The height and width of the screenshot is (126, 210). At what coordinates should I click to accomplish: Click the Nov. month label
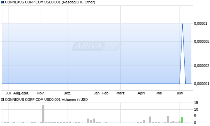(41, 93)
